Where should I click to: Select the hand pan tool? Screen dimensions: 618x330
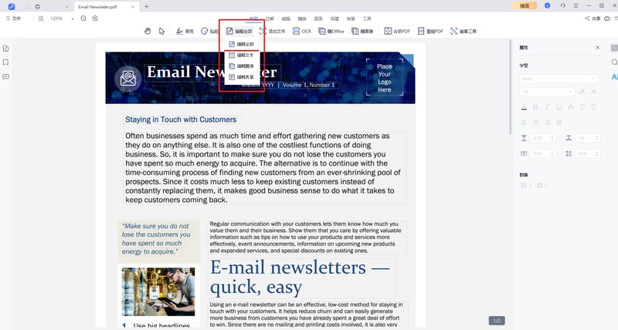pyautogui.click(x=148, y=32)
